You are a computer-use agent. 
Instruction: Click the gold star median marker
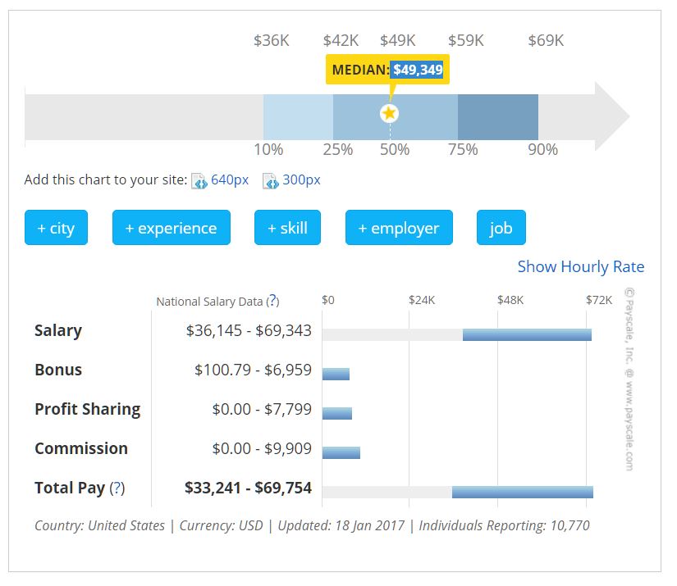tap(389, 113)
